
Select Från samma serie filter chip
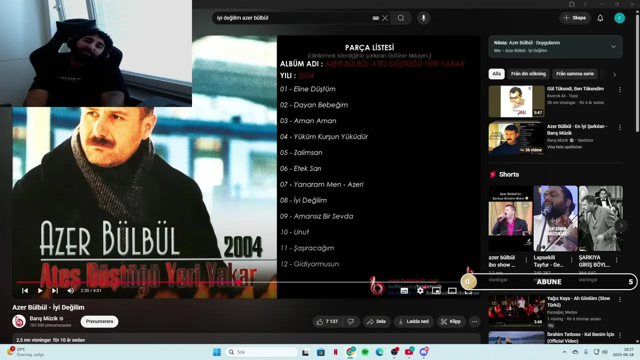point(575,74)
